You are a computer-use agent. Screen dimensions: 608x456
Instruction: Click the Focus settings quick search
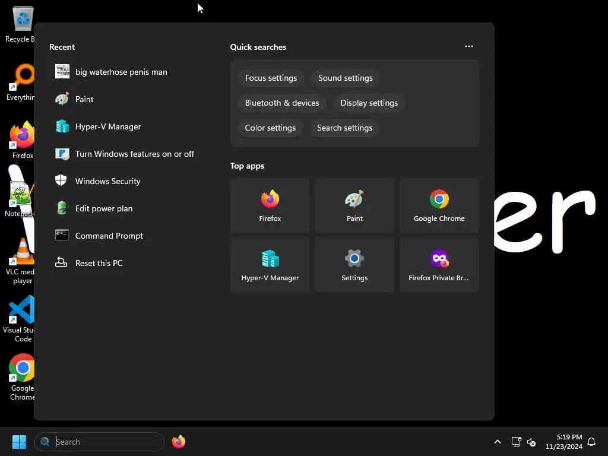pos(271,78)
